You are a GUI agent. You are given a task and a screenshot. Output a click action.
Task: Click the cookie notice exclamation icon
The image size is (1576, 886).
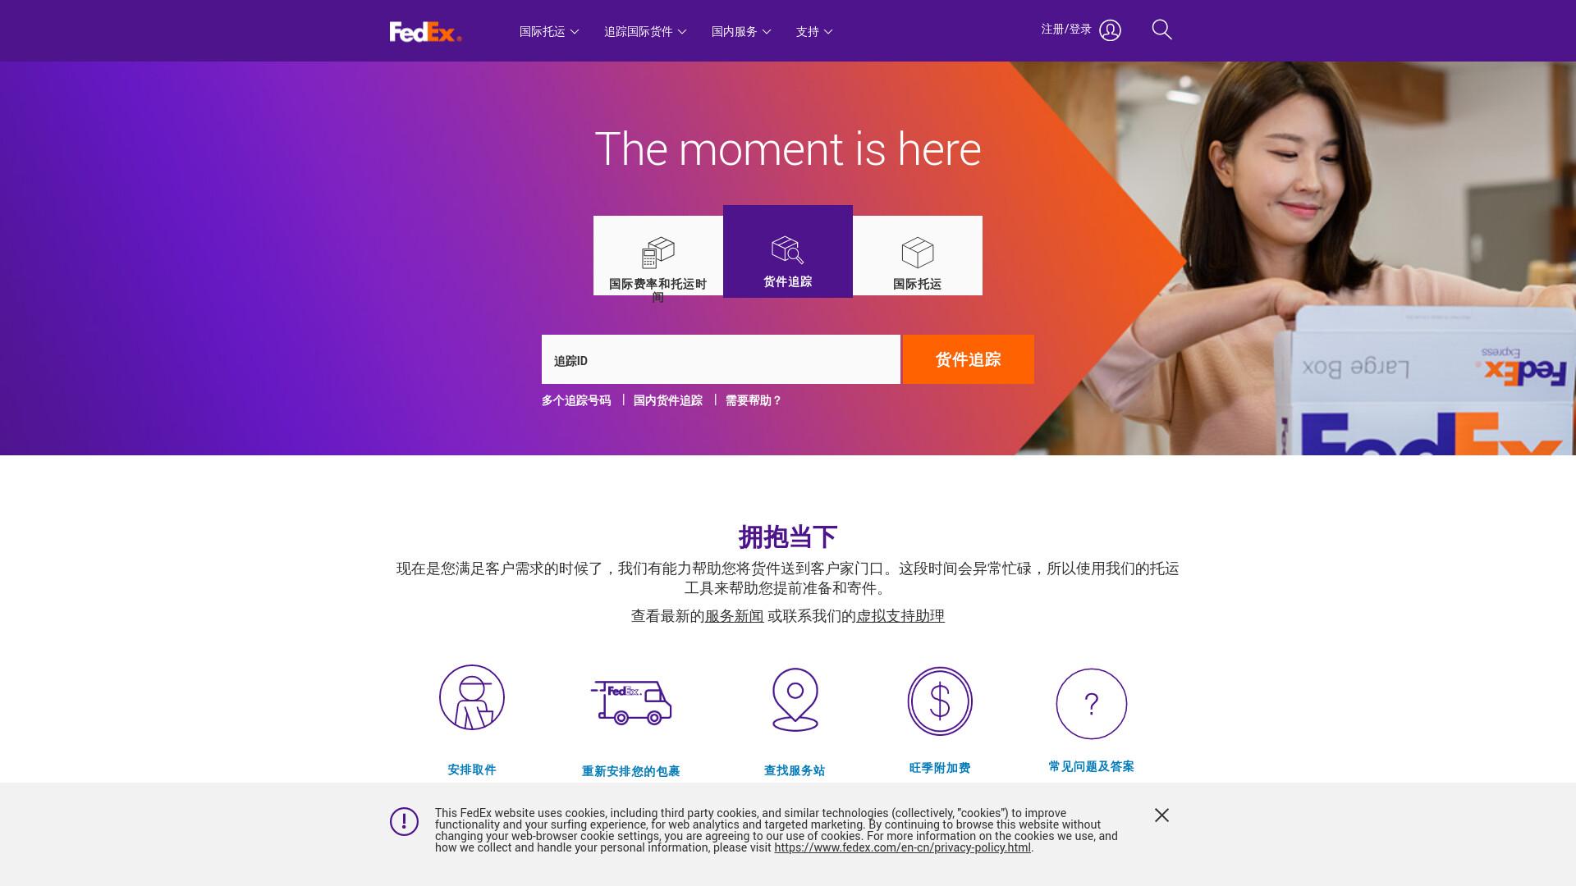point(404,821)
